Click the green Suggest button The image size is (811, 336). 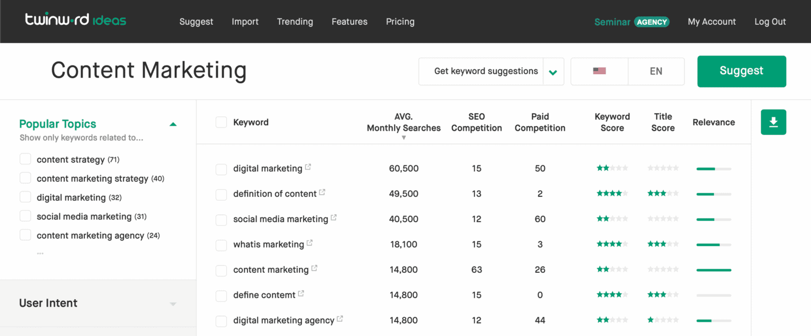(x=742, y=71)
